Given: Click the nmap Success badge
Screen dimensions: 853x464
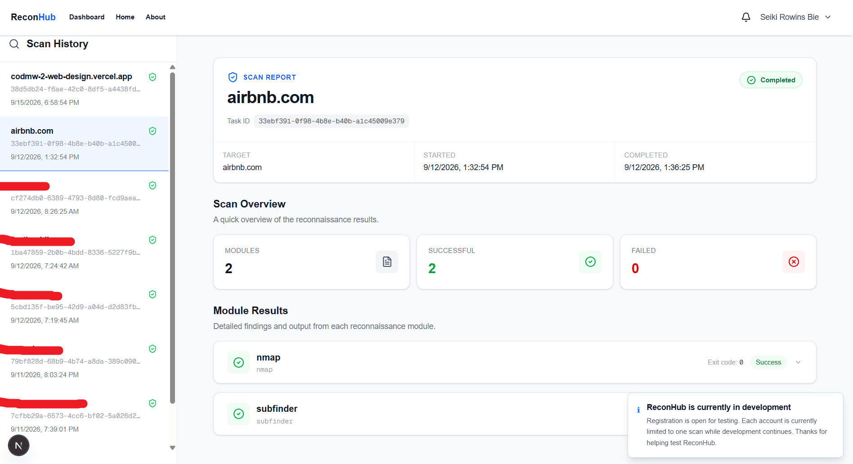Looking at the screenshot, I should (x=768, y=362).
